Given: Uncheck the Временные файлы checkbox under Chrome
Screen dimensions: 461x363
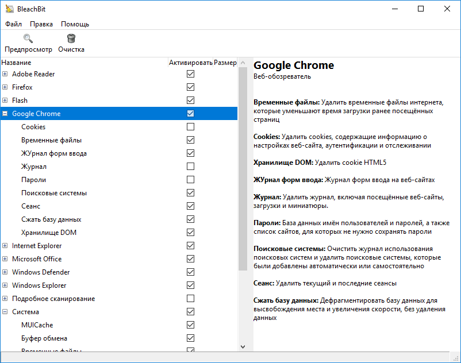Looking at the screenshot, I should click(x=190, y=140).
